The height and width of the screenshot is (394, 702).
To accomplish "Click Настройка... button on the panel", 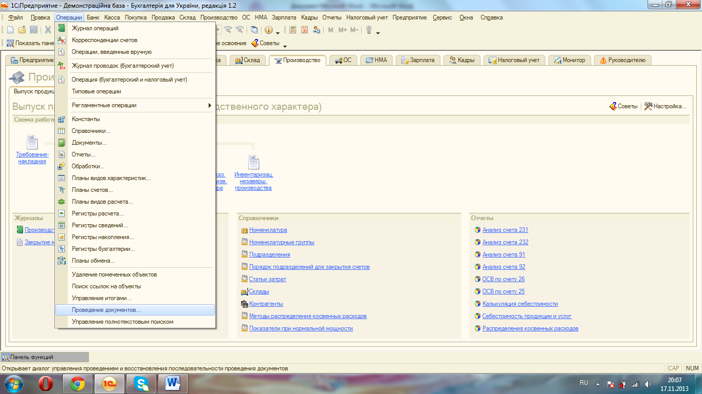I will point(666,106).
